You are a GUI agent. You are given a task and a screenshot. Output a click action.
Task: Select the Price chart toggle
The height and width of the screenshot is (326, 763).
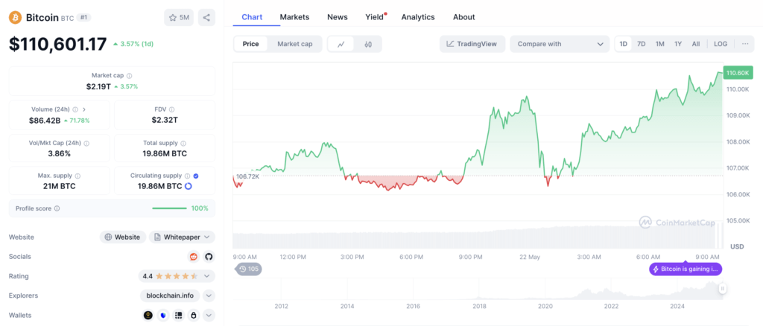(250, 44)
